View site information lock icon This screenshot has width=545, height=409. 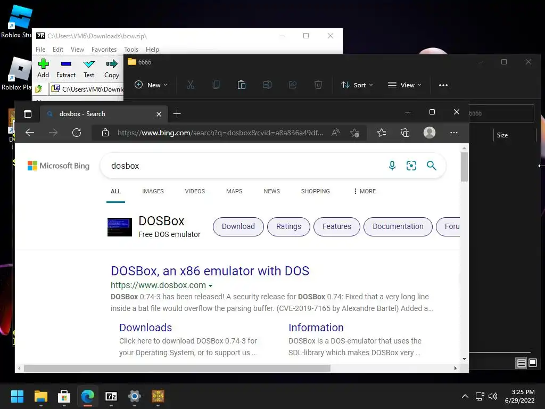coord(105,133)
